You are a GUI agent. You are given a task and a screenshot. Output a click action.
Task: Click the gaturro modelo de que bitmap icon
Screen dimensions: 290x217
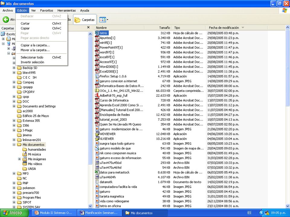97,148
